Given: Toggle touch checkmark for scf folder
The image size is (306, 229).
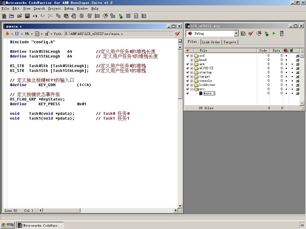Looking at the screenshot, I should (188, 56).
